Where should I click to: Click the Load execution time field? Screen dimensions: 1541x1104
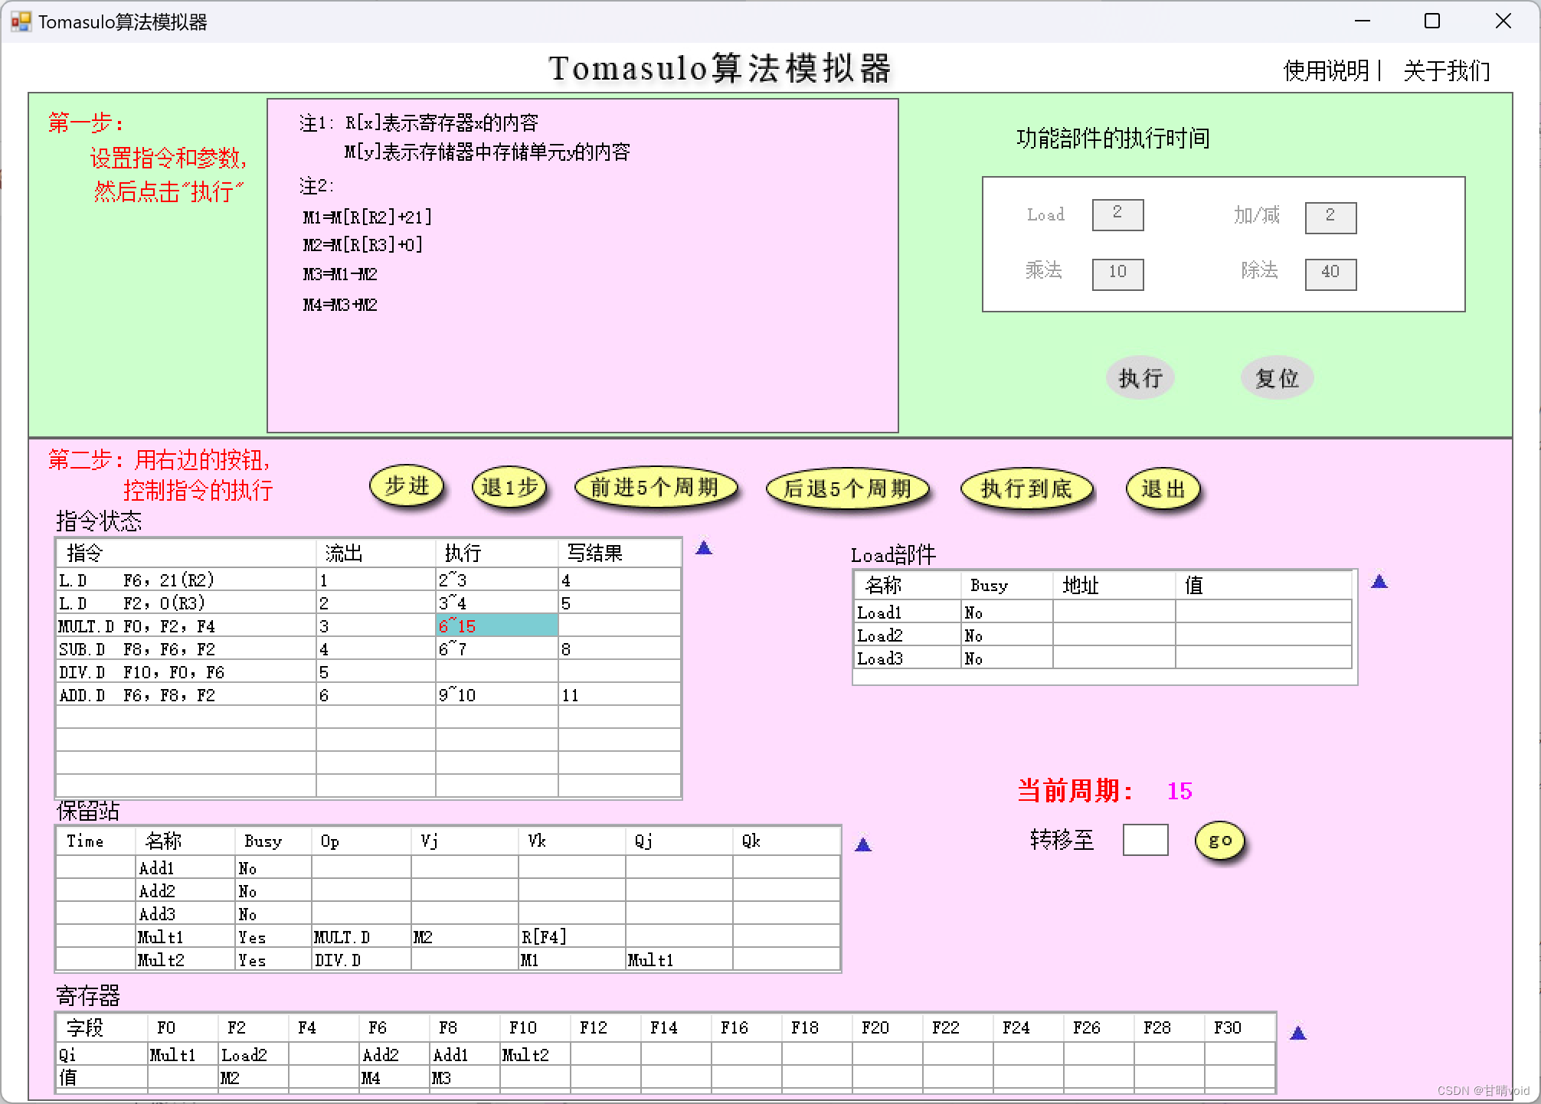pyautogui.click(x=1118, y=214)
